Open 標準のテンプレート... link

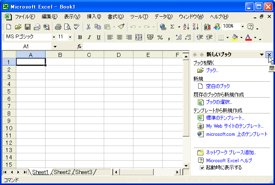click(225, 118)
